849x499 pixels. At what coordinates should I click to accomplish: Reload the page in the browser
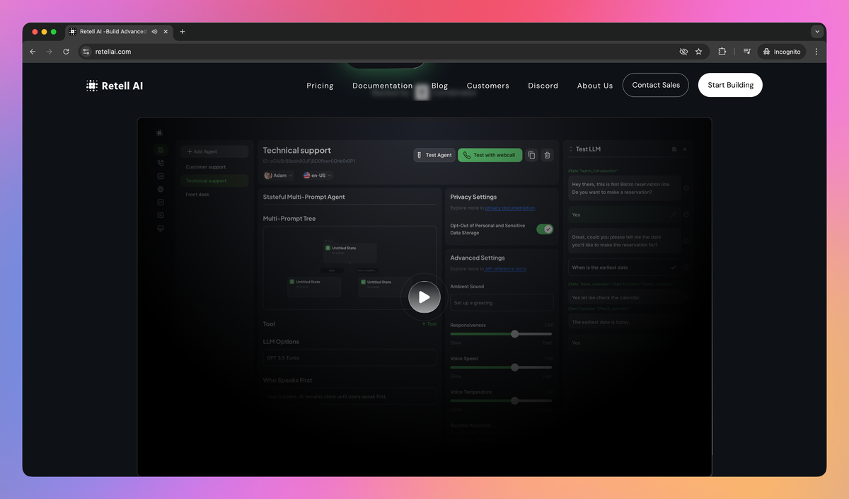67,52
